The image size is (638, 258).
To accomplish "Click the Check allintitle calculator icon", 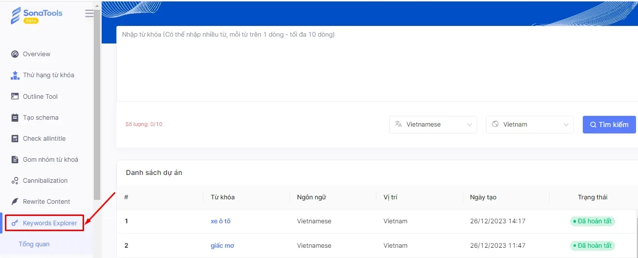I will pyautogui.click(x=15, y=139).
